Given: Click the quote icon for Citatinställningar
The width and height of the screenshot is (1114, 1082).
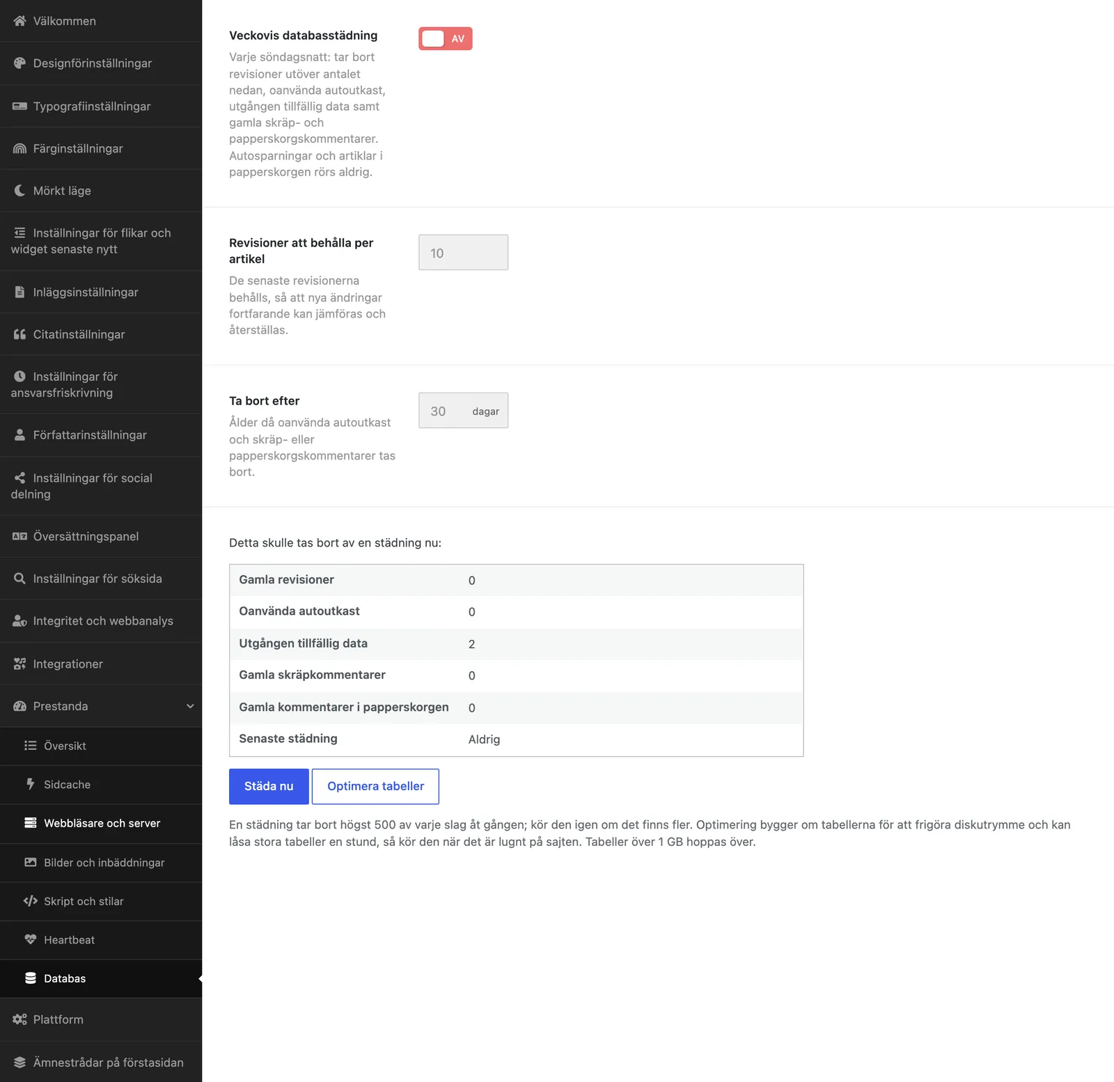Looking at the screenshot, I should point(19,334).
